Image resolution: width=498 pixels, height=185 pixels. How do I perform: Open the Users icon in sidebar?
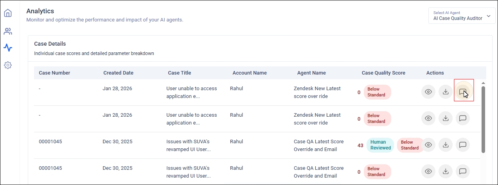tap(8, 31)
